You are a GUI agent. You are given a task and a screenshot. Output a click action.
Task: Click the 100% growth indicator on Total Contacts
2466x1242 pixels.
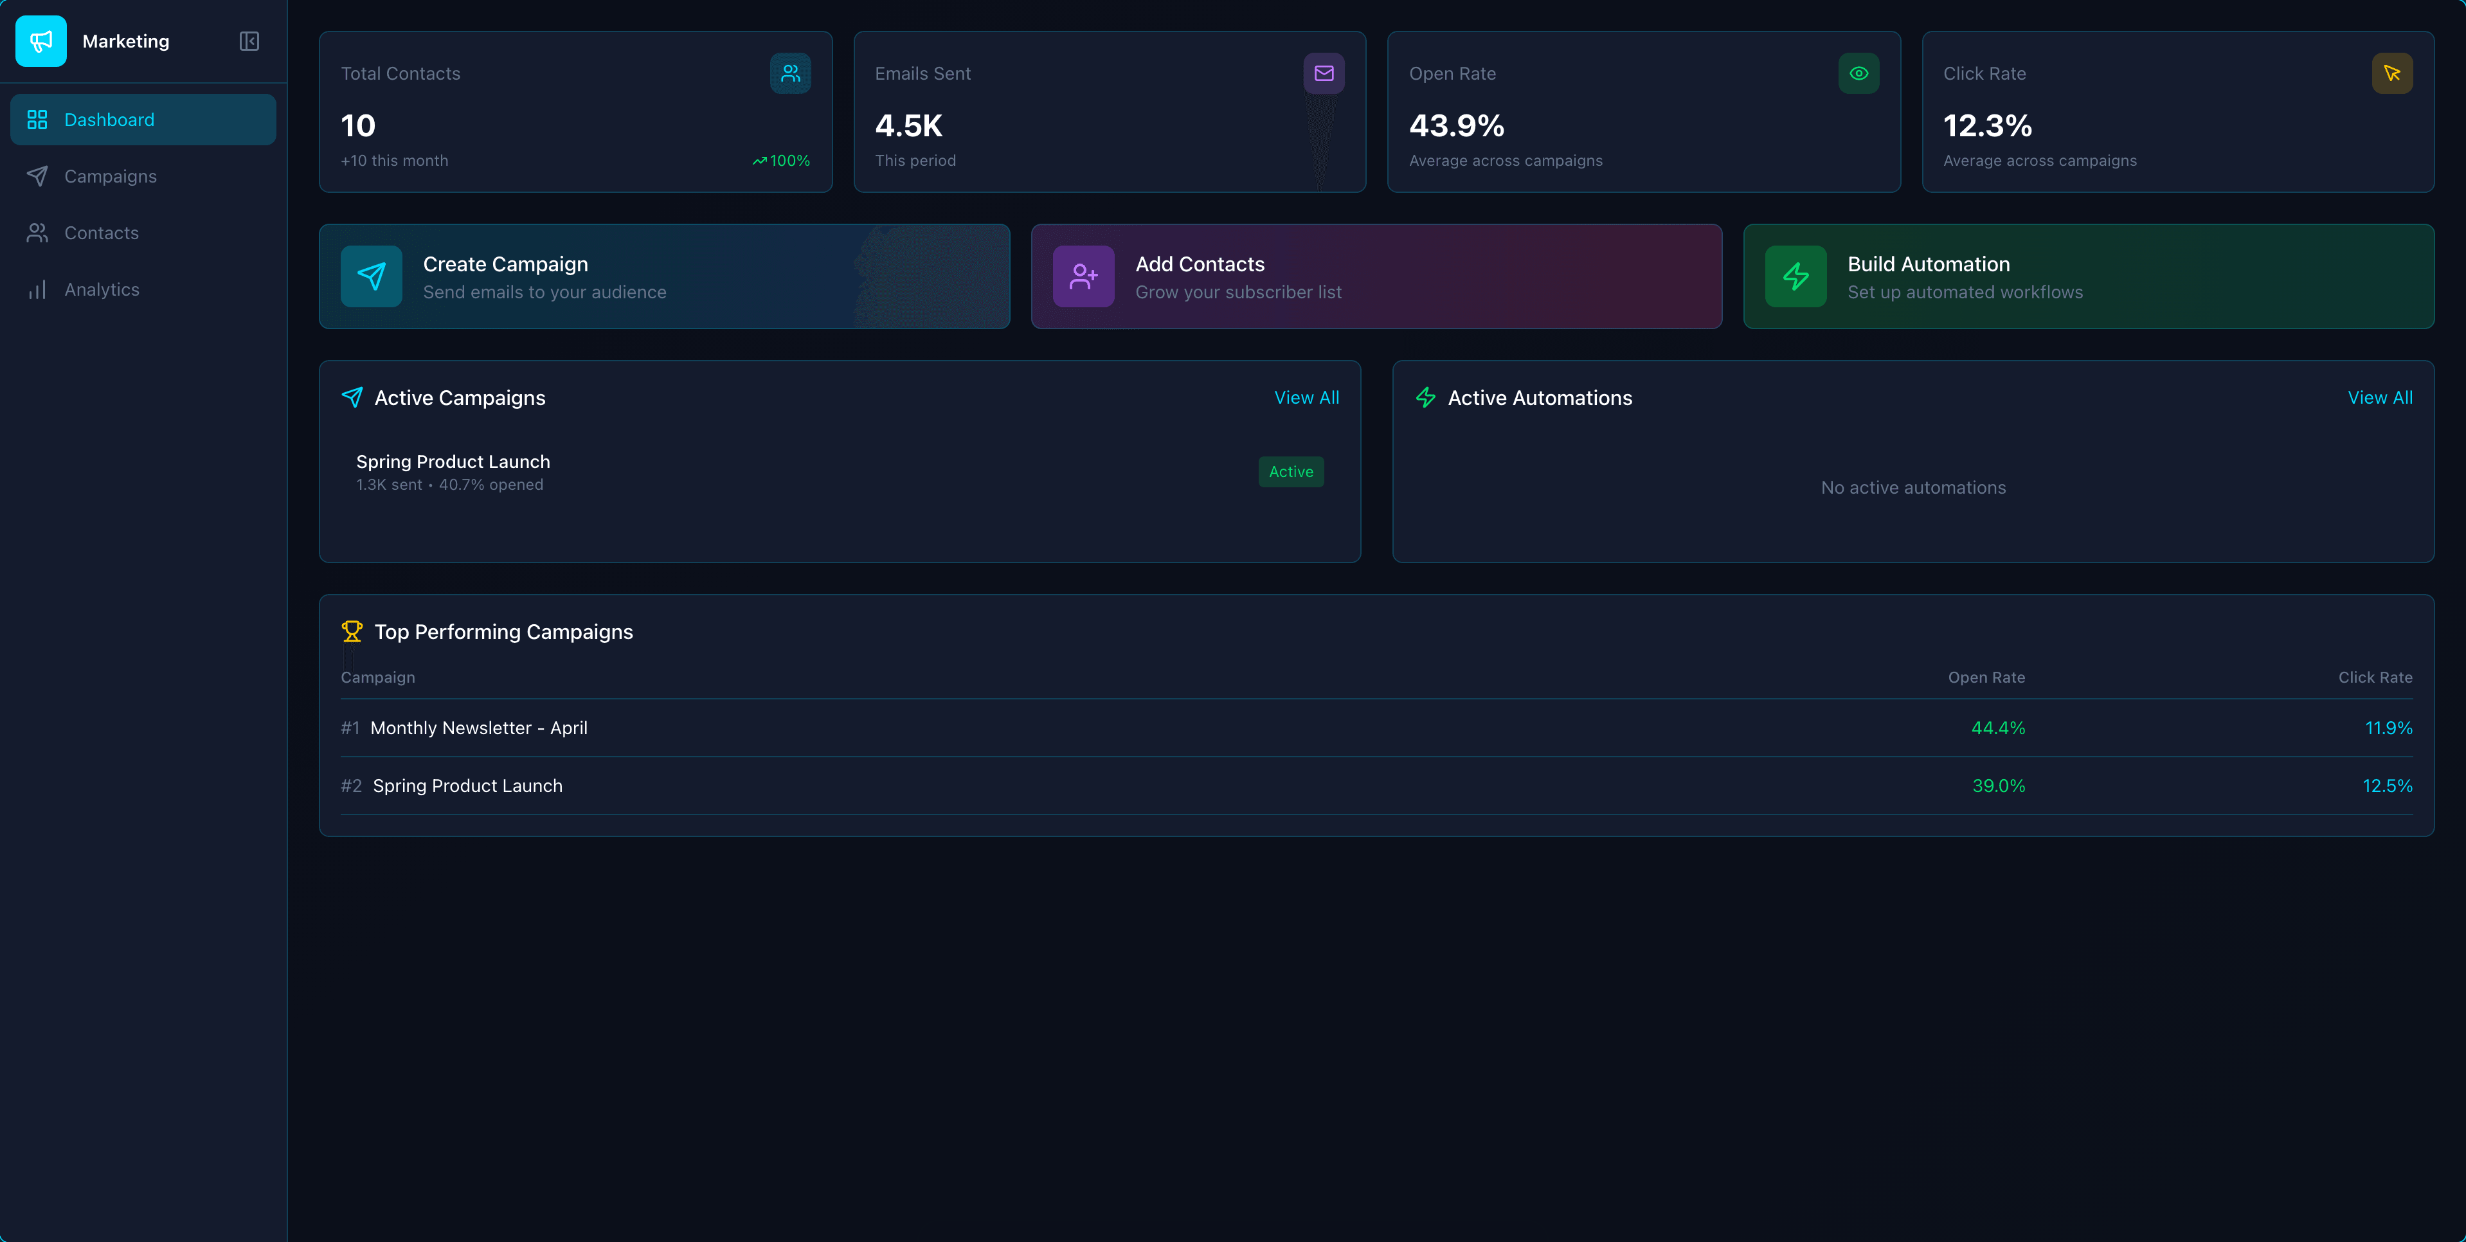tap(781, 160)
